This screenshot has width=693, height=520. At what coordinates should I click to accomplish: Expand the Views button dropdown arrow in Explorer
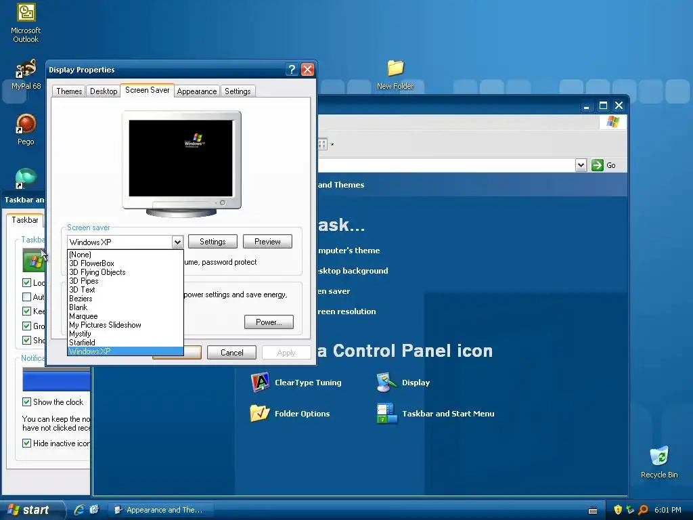pyautogui.click(x=332, y=144)
